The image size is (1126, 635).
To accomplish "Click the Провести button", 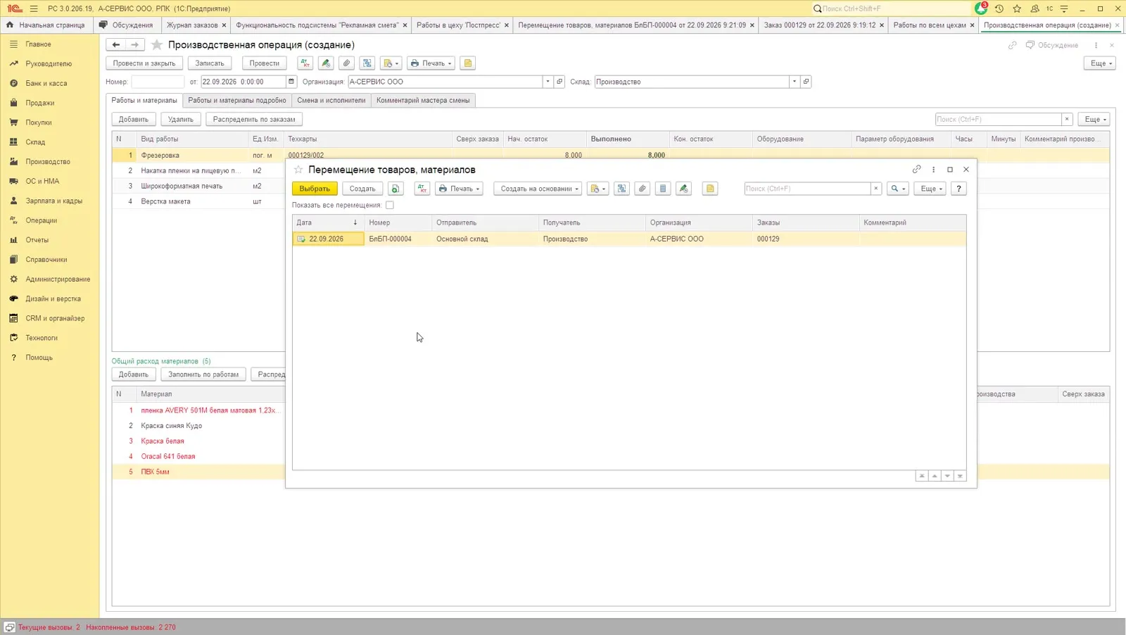I will (x=265, y=63).
